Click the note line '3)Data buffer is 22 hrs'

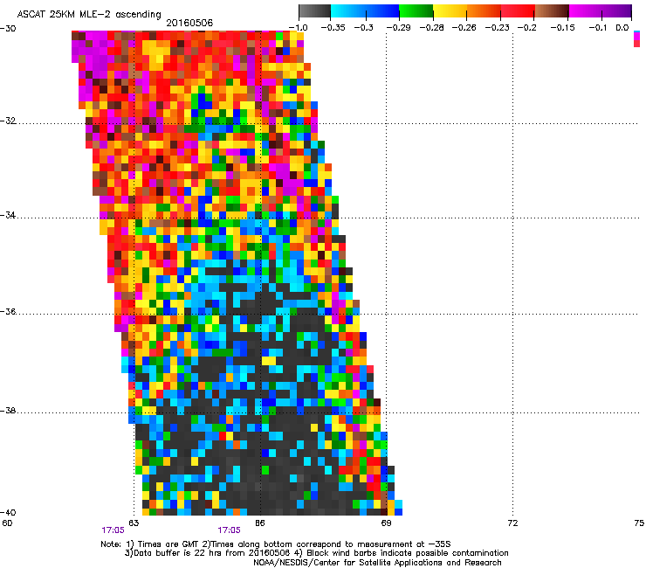(x=316, y=553)
